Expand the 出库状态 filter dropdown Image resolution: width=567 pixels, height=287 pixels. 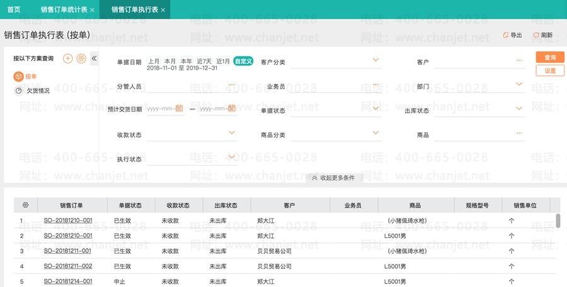[x=519, y=108]
